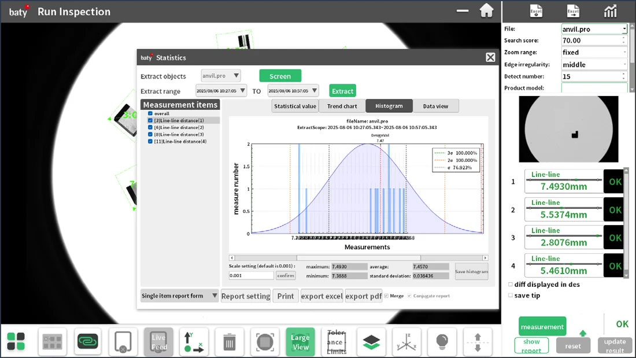Enable the diff displayed in des checkbox
Screen dimensions: 636x358
click(x=511, y=285)
